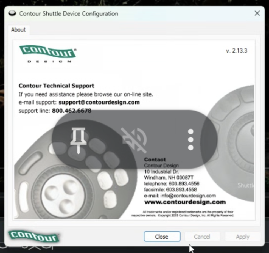This screenshot has width=269, height=253.
Task: Toggle the crossed-out mute icon in the overlay
Action: (134, 140)
